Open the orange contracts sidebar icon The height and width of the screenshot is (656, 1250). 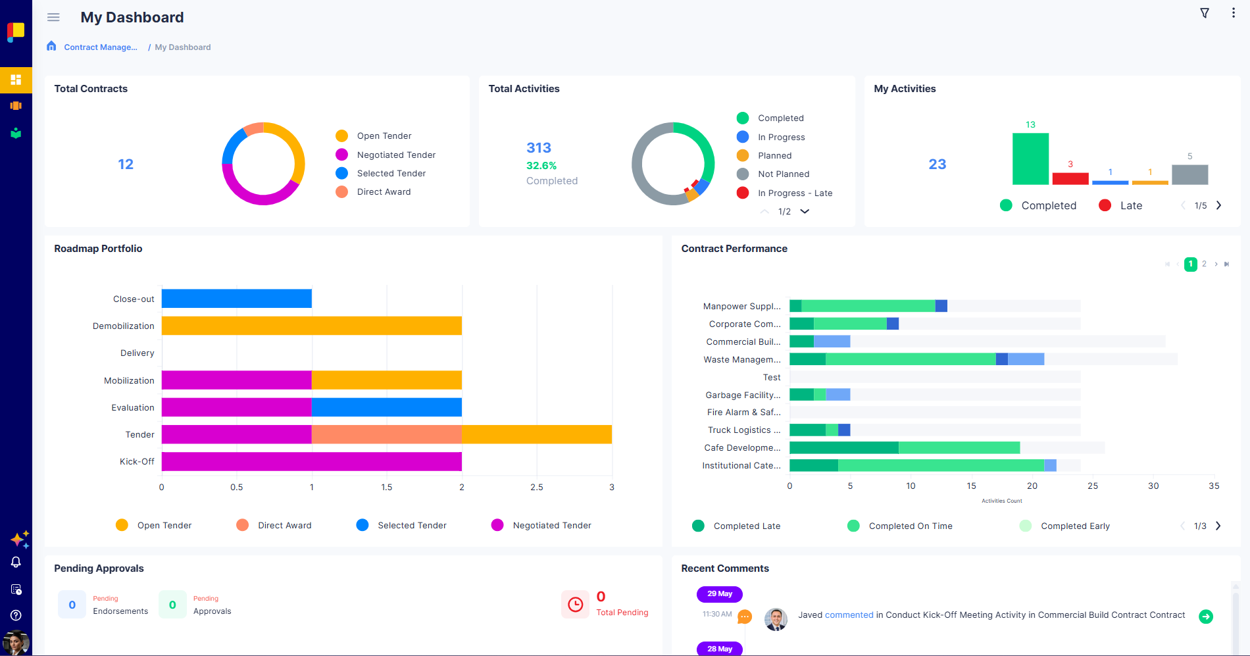pos(16,106)
